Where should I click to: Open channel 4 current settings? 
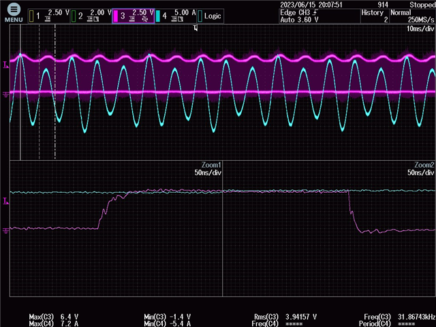point(175,15)
